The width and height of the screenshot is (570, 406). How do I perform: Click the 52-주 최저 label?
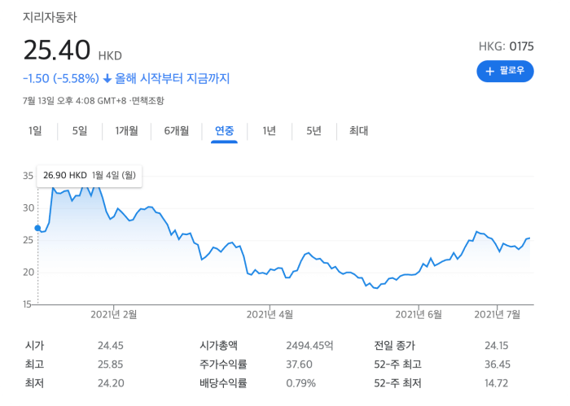[397, 383]
